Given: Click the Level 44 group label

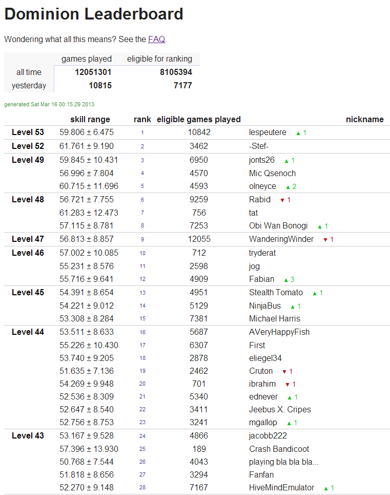Looking at the screenshot, I should pos(28,332).
